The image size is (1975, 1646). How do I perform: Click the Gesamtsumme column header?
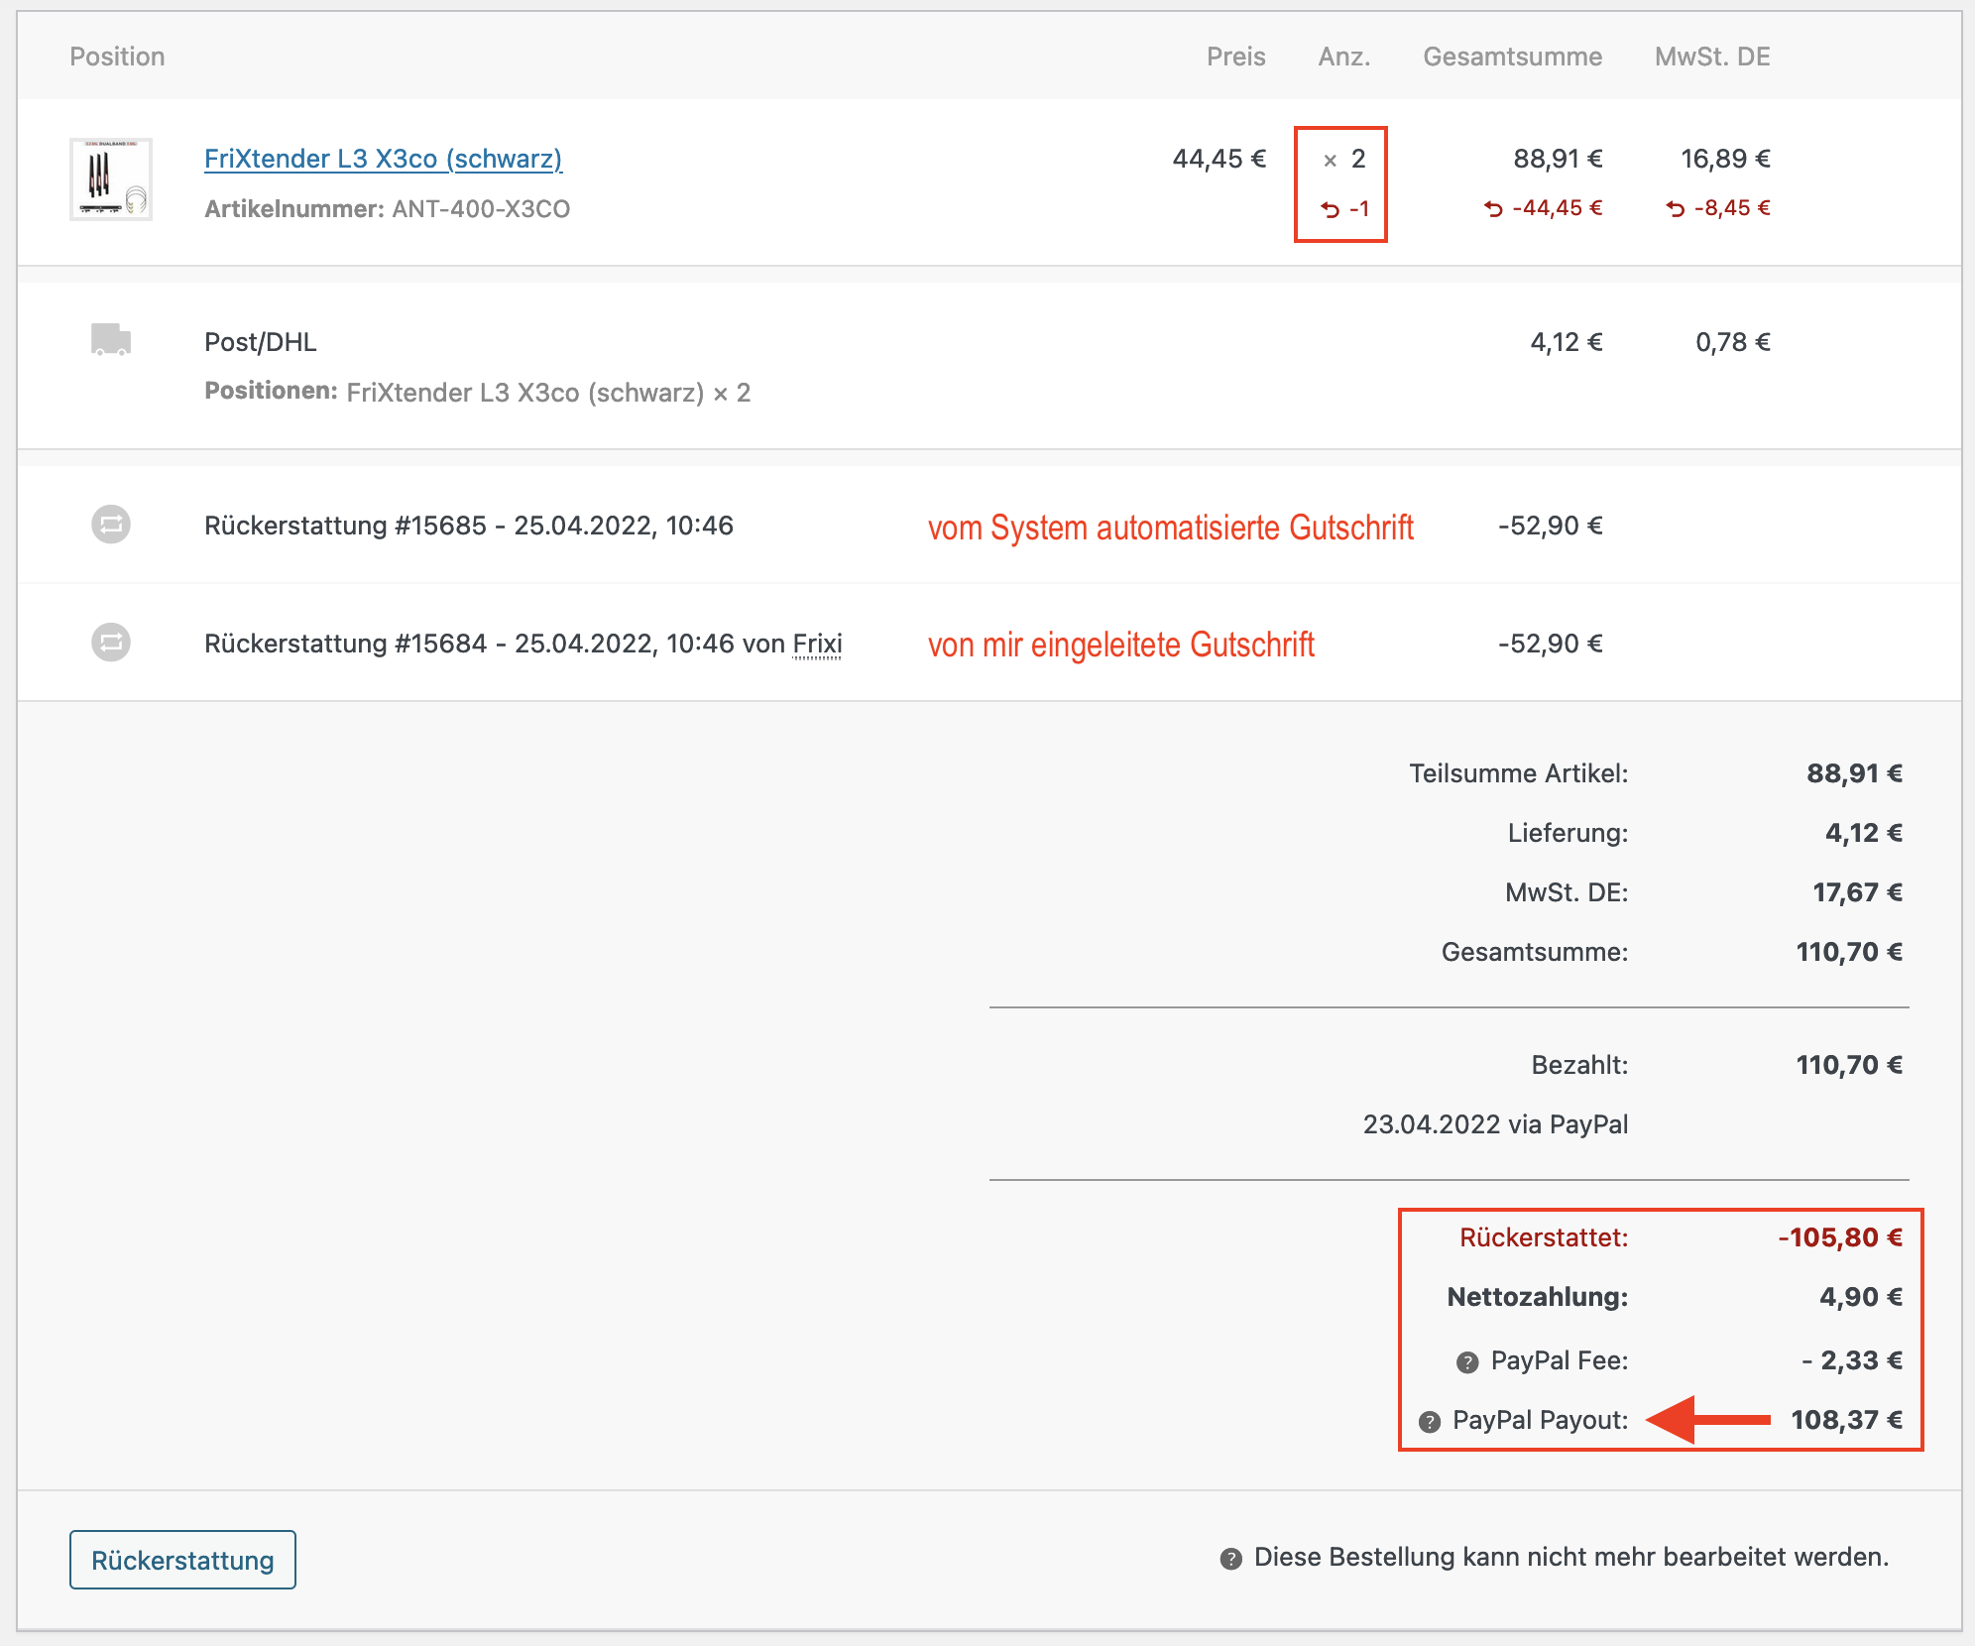[x=1512, y=57]
